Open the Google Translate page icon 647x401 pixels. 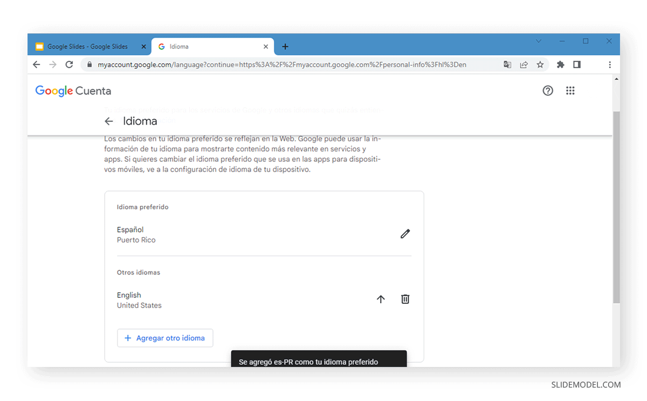[507, 64]
